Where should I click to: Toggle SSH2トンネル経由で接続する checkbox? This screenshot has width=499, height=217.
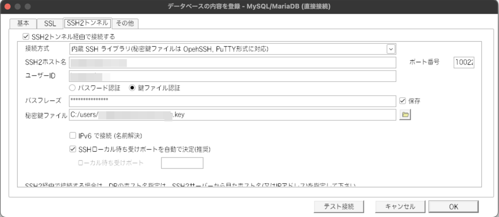(26, 36)
